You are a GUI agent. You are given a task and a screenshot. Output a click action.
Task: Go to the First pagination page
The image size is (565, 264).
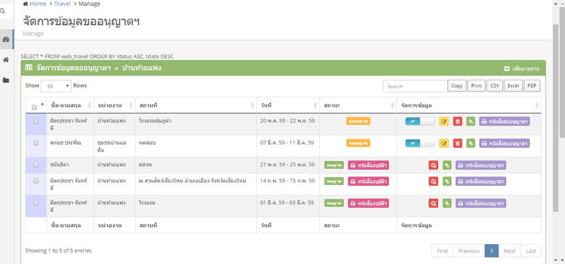[442, 251]
